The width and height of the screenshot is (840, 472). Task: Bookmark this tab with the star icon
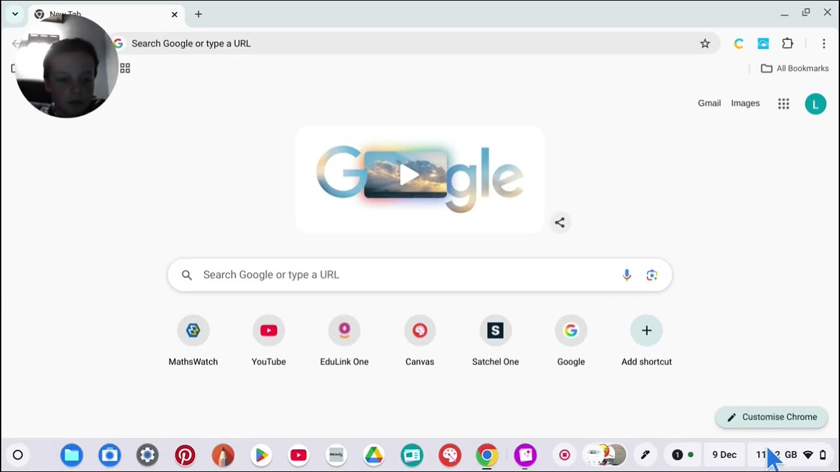tap(705, 44)
